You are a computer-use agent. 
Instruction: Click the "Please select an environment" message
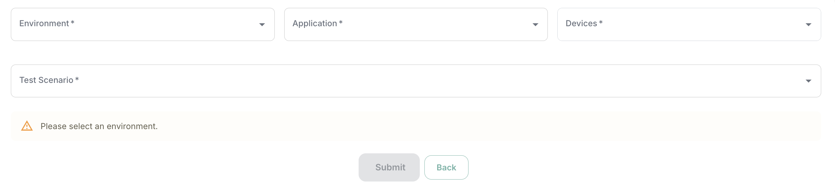[x=99, y=126]
